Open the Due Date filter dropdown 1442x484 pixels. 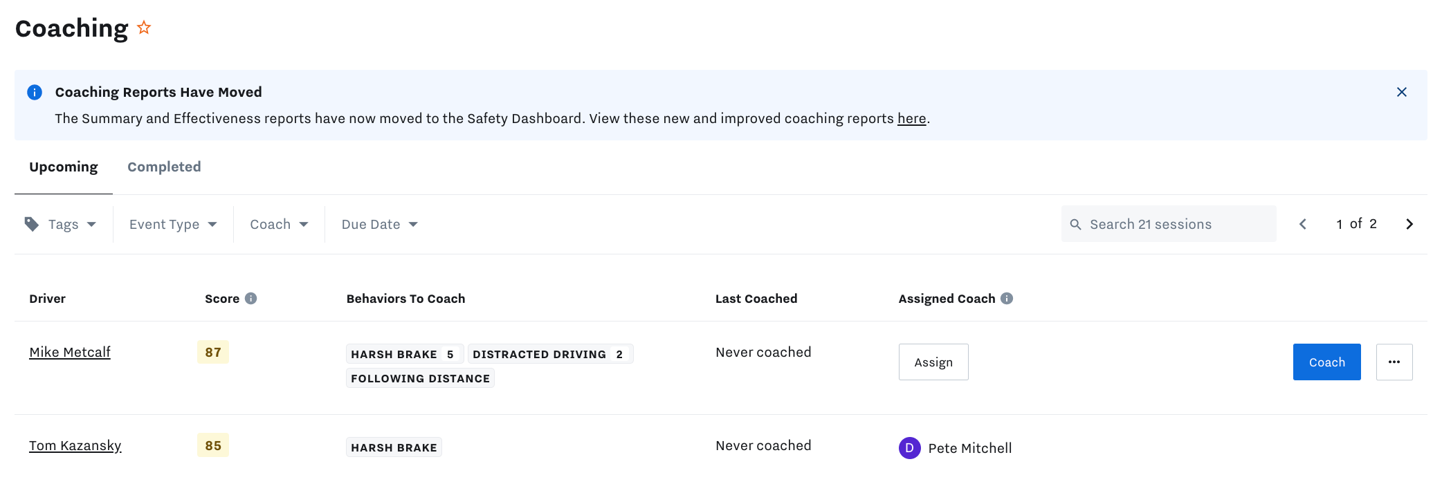click(x=378, y=223)
